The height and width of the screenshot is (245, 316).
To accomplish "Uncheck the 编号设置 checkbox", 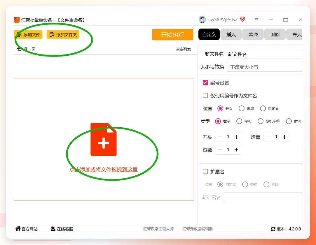I will (205, 83).
